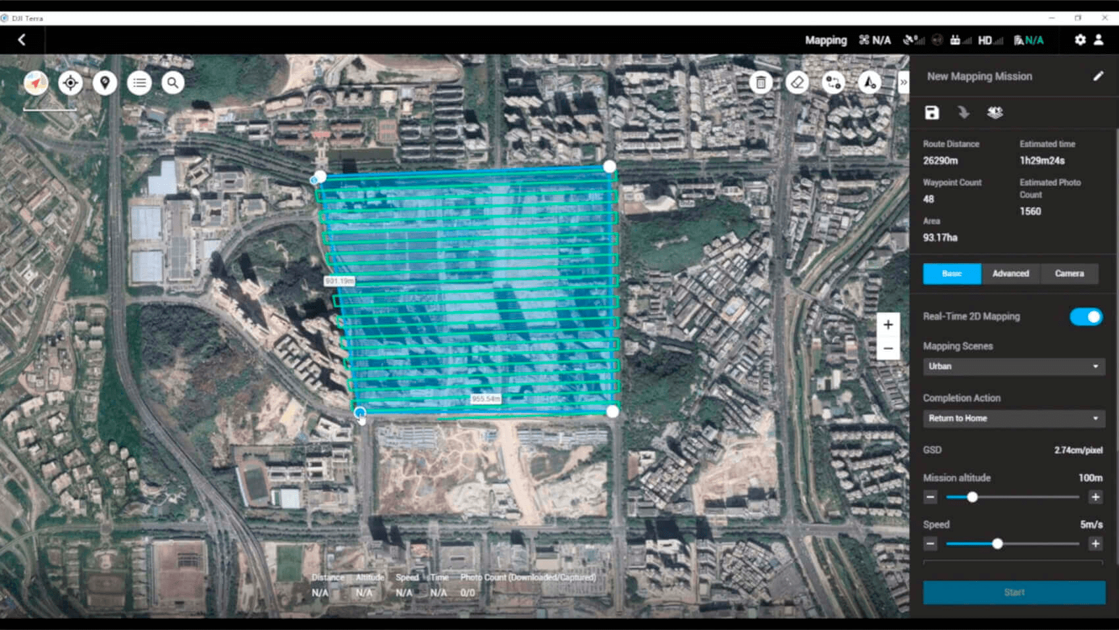Click the map search magnifier icon
1119x630 pixels.
pyautogui.click(x=172, y=83)
